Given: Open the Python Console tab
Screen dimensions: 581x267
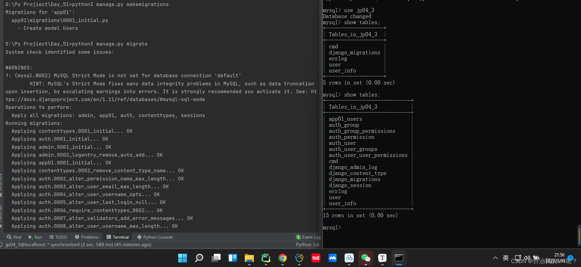Looking at the screenshot, I should tap(155, 237).
